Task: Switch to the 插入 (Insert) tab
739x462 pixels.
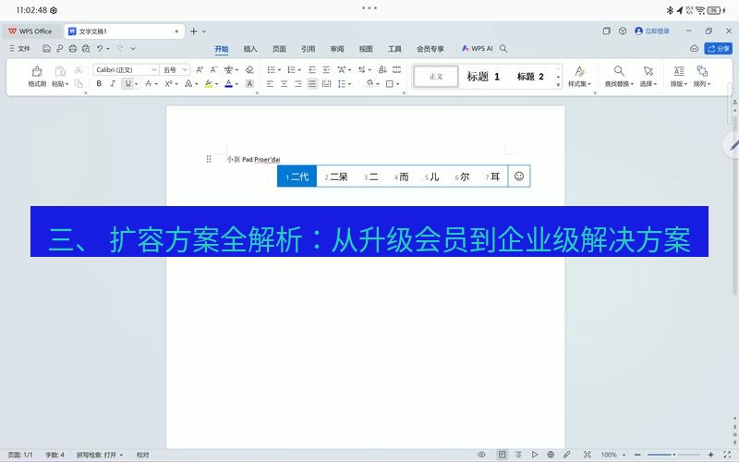Action: [x=250, y=49]
